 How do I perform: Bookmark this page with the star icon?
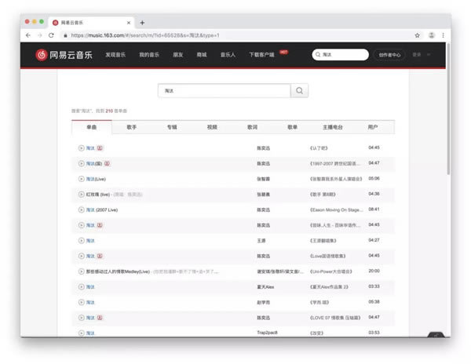[417, 35]
